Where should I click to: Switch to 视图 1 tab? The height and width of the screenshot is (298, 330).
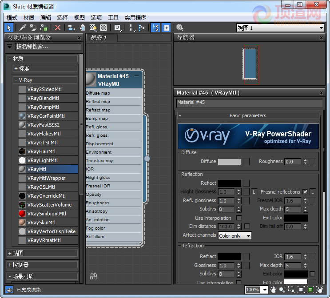pyautogui.click(x=101, y=38)
